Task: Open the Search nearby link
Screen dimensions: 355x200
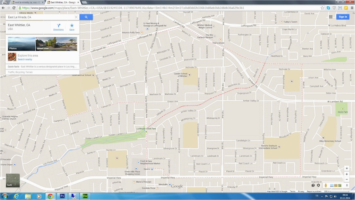Action: (x=25, y=59)
